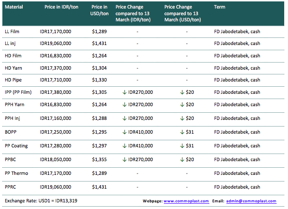Select the Price in USD/ton column header
This screenshot has height=209, width=288.
pos(99,11)
